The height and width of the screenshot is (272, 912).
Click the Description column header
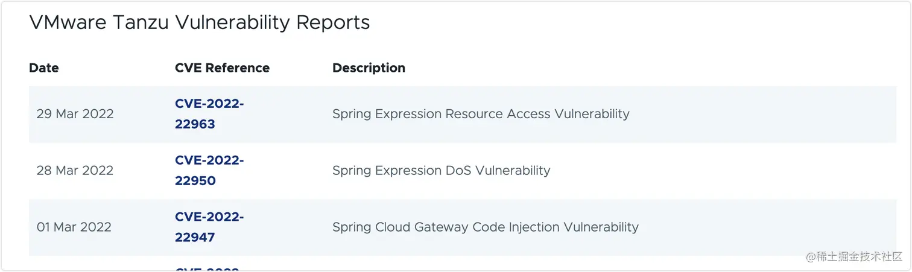coord(369,68)
